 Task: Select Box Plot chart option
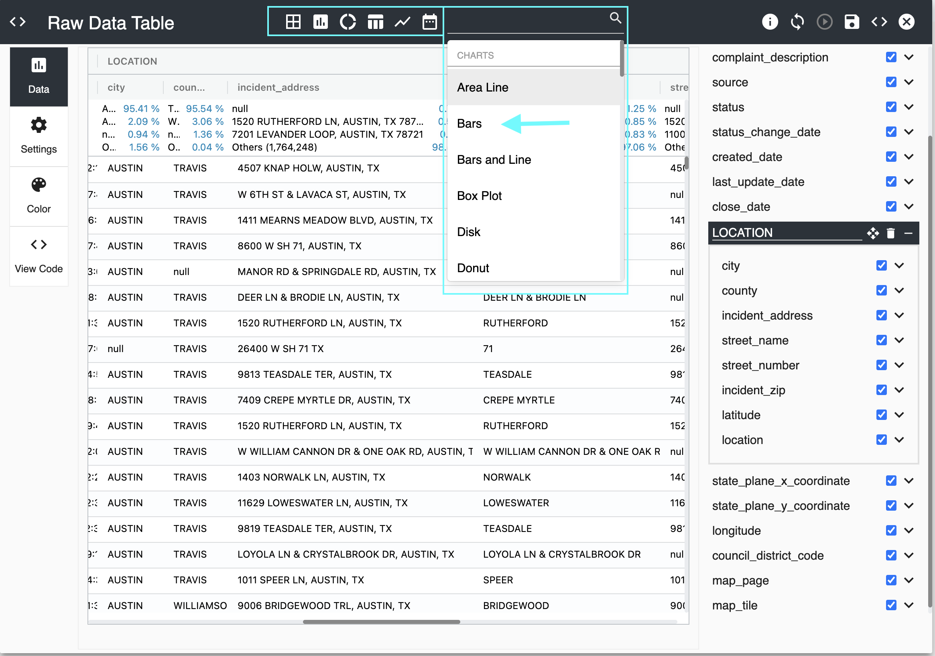coord(479,196)
